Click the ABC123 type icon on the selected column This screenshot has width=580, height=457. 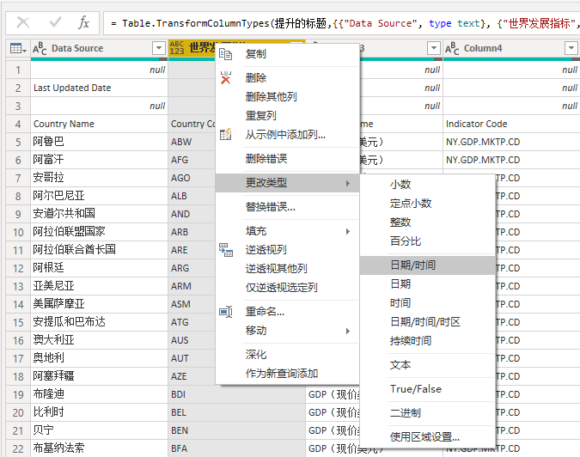[x=178, y=49]
